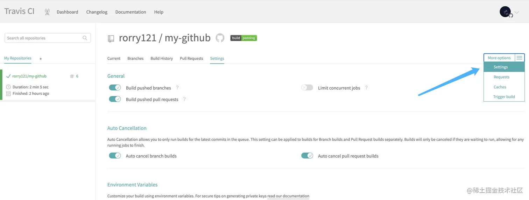Choose Settings in More options menu
Viewport: 529px width, 200px height.
pos(504,67)
